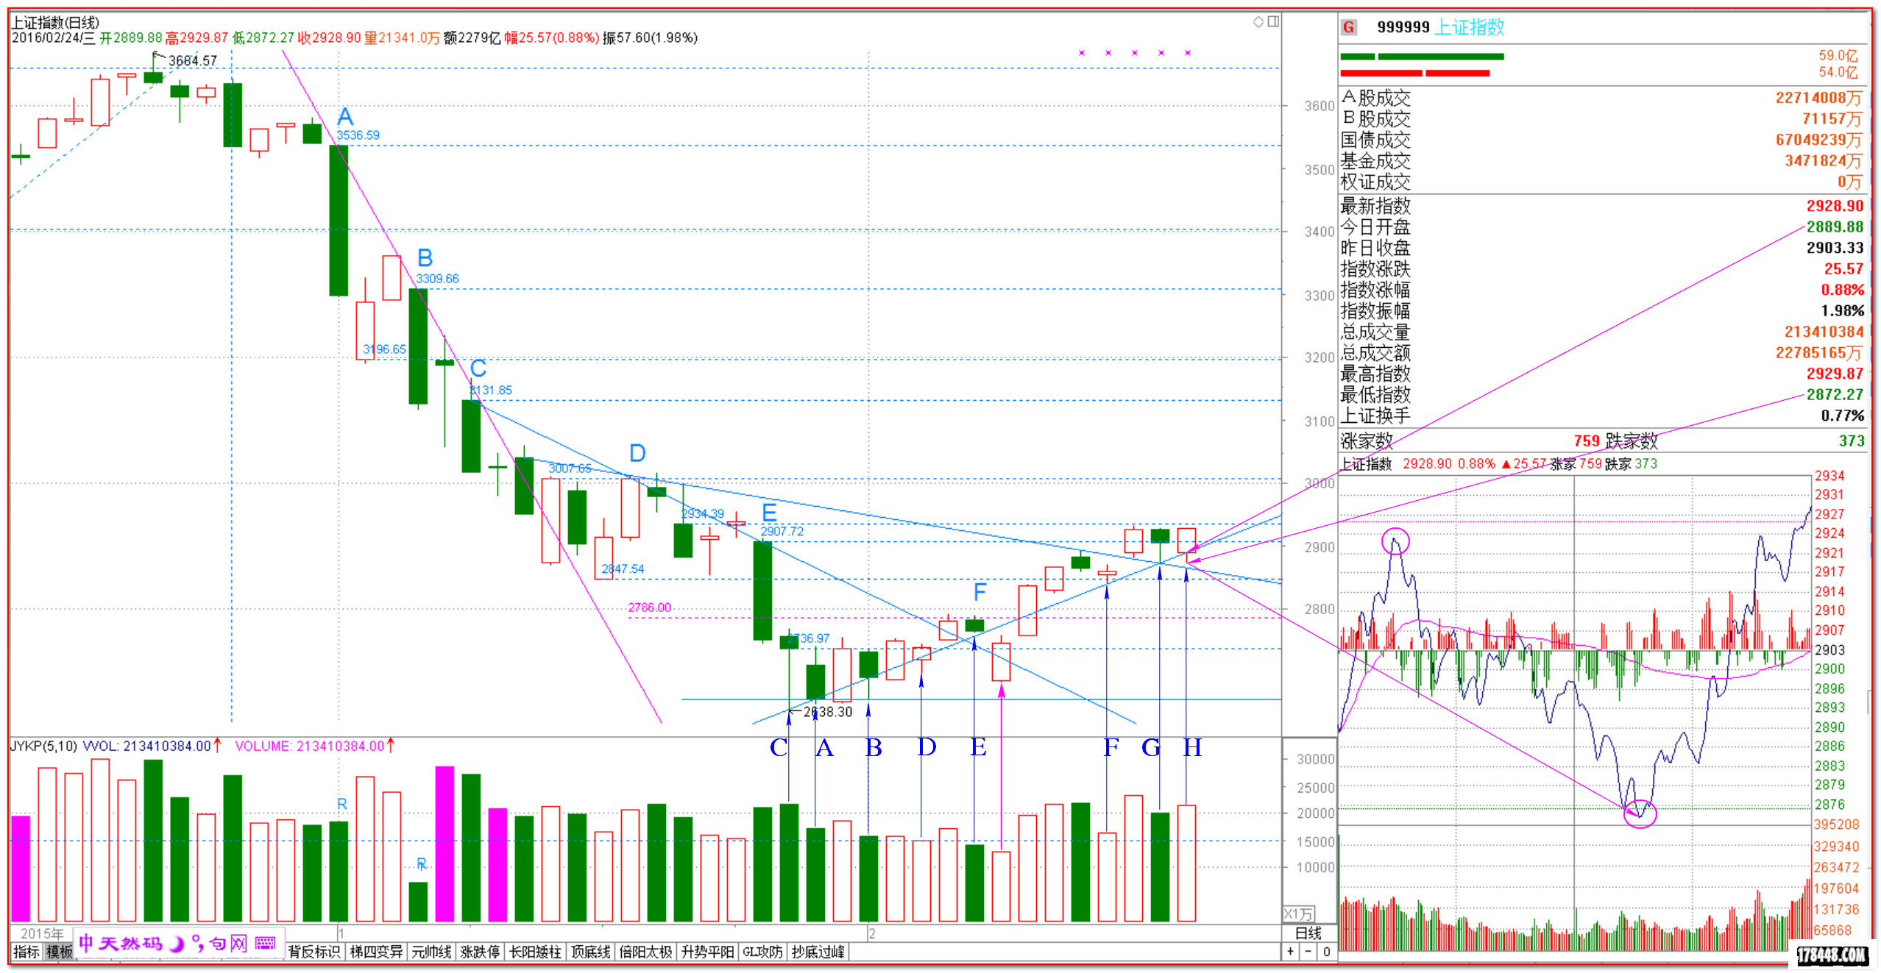Click the 59.0亿 value label
Viewport: 1881px width, 973px height.
coord(1838,55)
